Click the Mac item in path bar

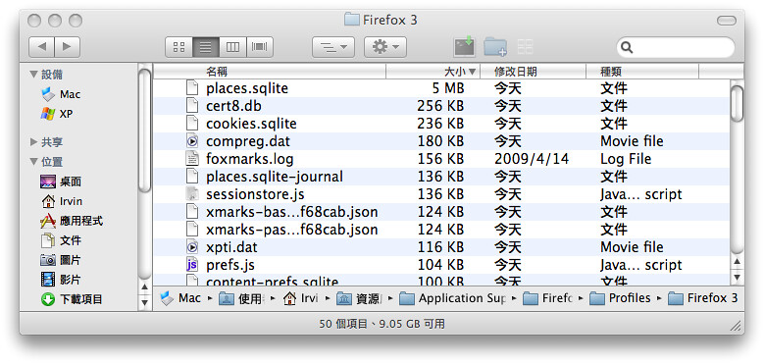[180, 297]
